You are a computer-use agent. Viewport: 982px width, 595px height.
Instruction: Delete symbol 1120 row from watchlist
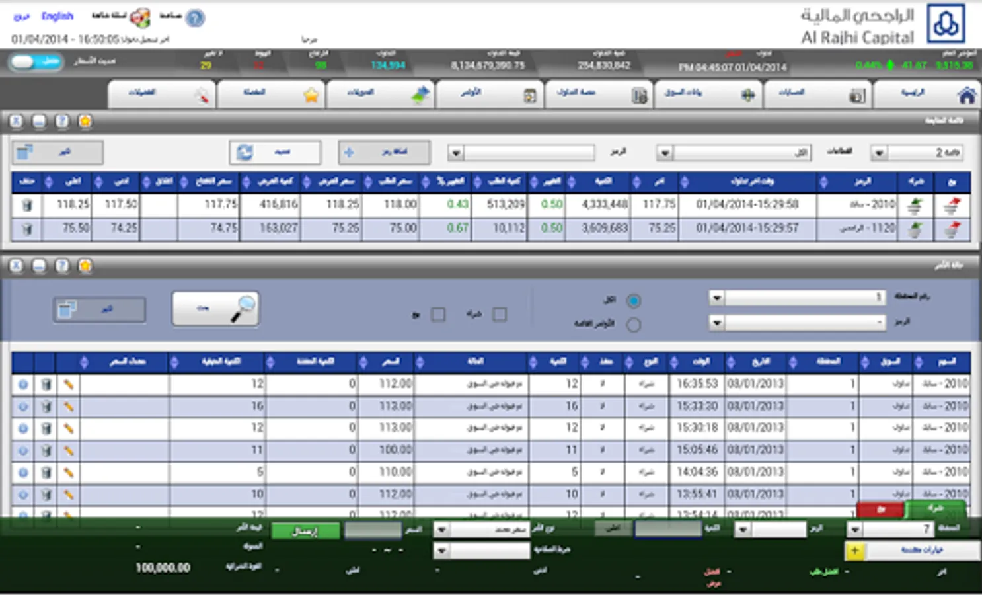click(x=26, y=229)
